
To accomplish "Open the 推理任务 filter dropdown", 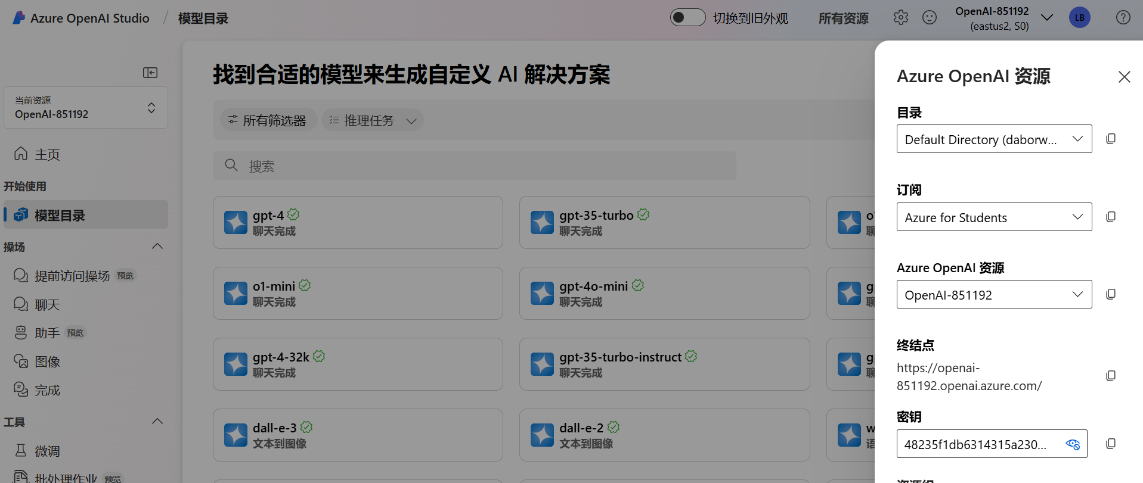I will [373, 120].
